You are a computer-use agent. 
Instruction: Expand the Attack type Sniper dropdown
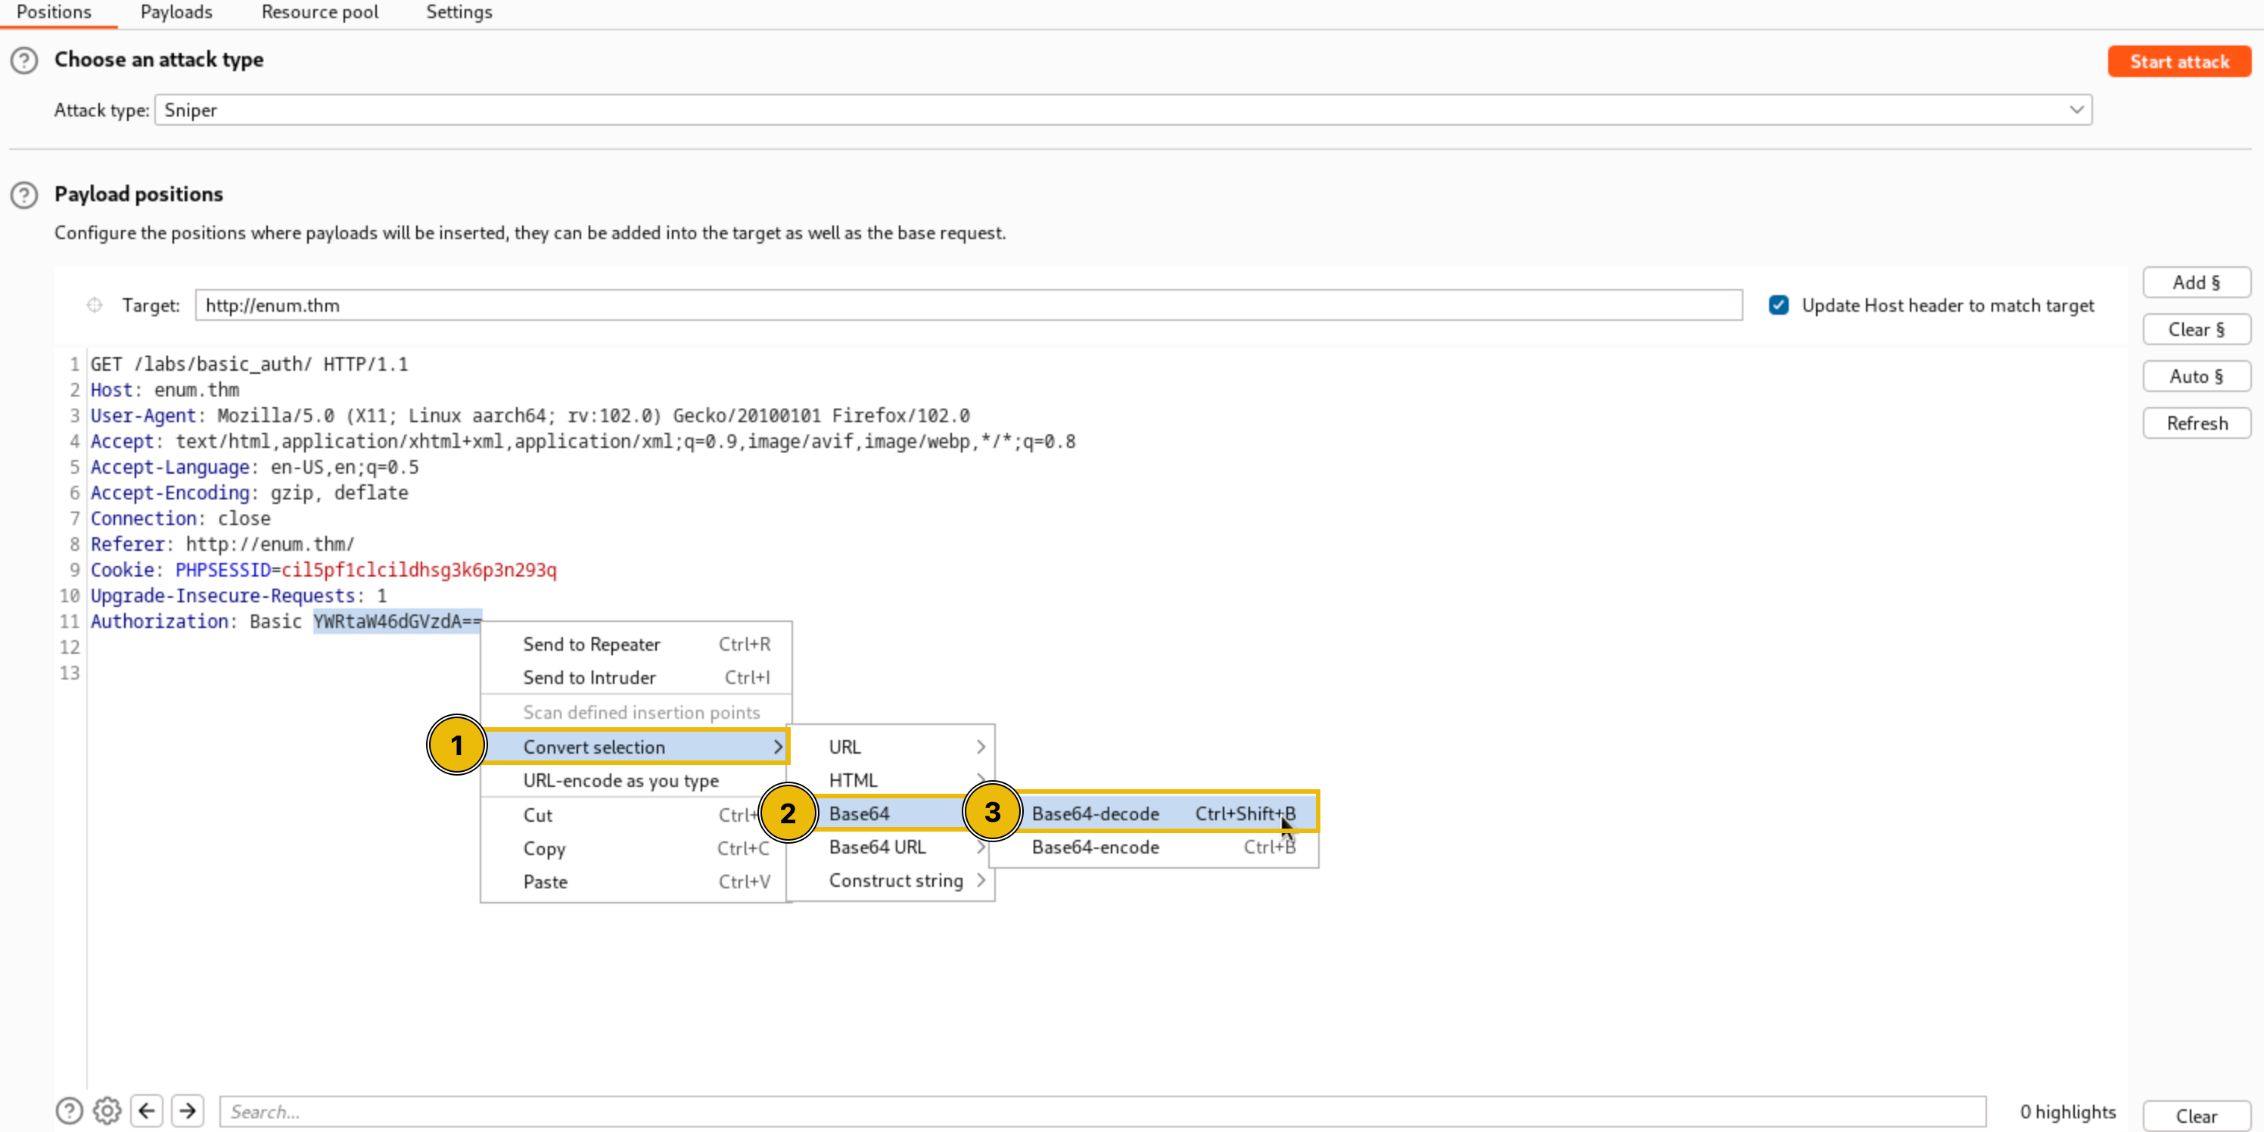point(1123,110)
